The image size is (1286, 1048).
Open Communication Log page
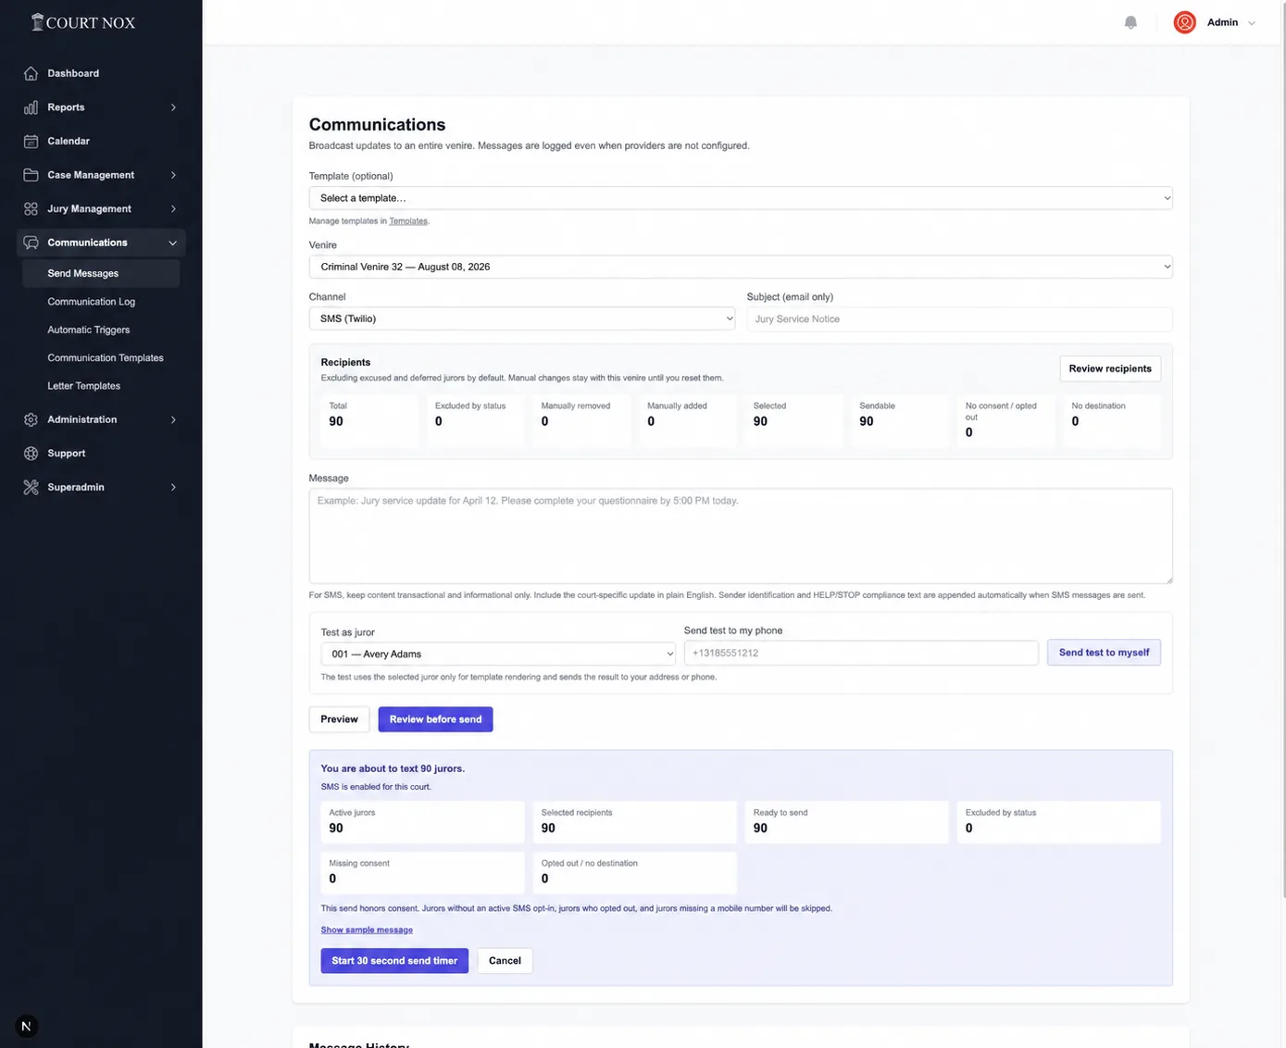tap(91, 302)
